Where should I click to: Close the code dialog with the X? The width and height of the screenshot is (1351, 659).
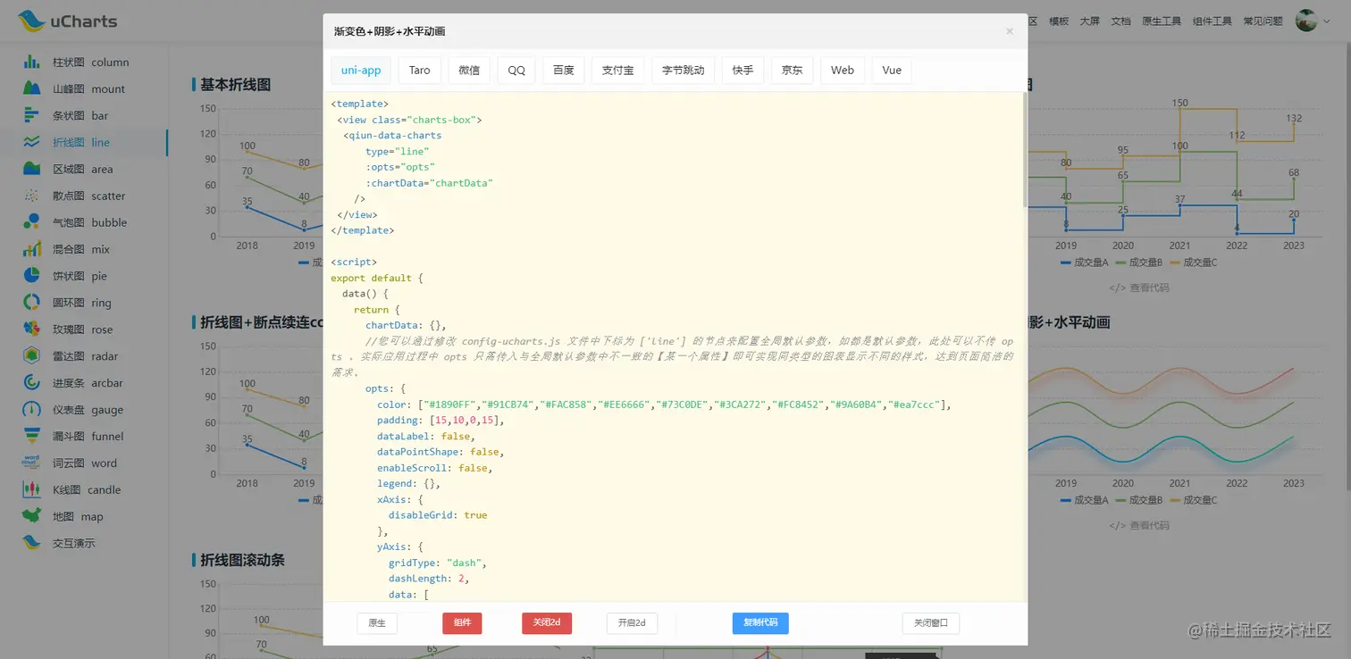click(x=1010, y=31)
